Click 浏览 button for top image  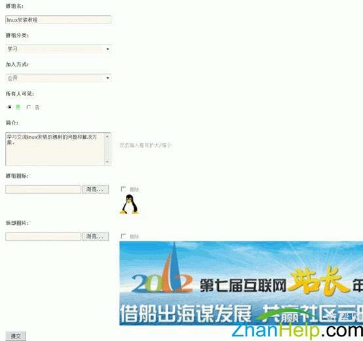[96, 236]
